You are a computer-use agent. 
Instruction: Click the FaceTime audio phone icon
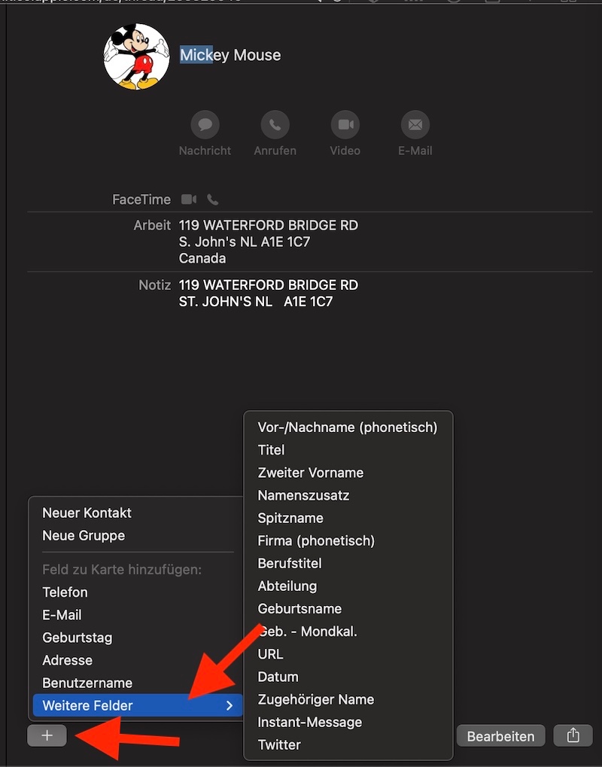tap(213, 199)
